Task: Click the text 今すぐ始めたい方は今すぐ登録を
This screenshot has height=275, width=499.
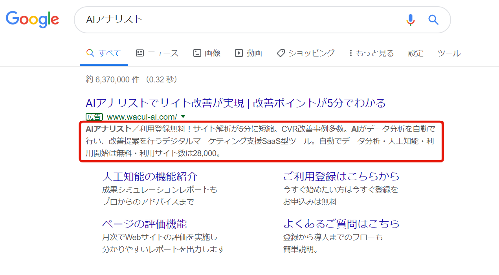Action: (340, 190)
